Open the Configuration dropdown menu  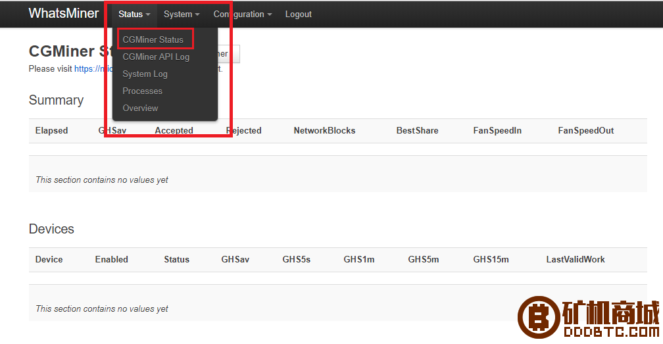(x=242, y=14)
